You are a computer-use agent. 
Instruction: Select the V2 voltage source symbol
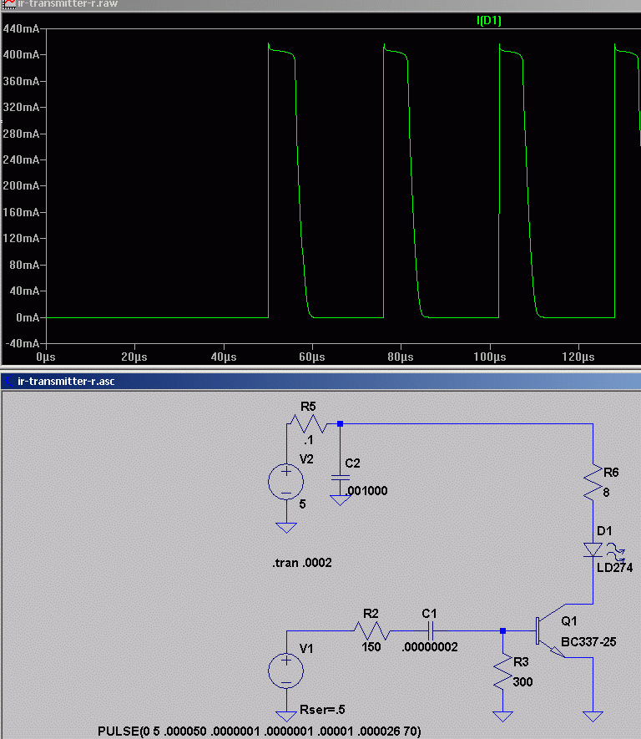[286, 482]
